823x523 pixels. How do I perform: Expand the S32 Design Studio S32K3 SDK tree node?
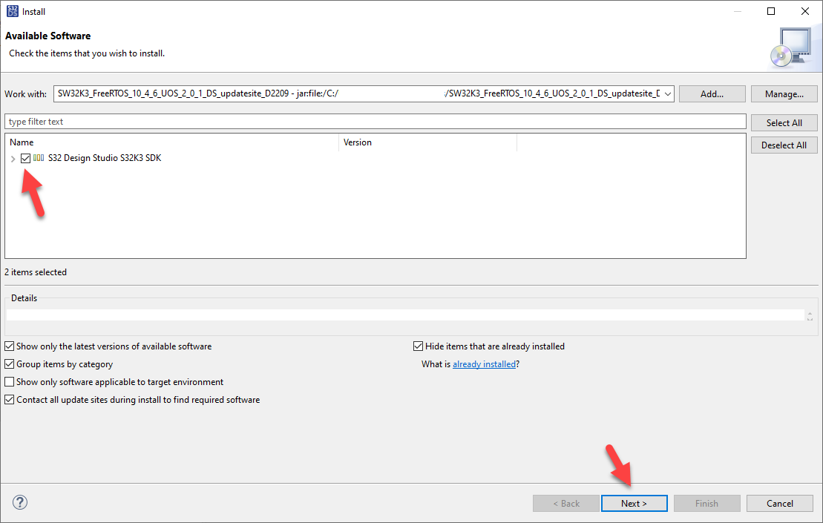13,158
